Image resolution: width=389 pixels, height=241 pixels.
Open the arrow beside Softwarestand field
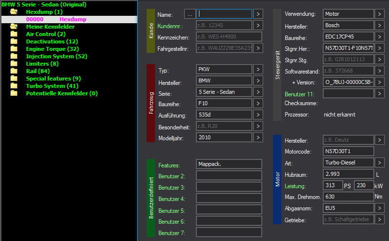click(380, 71)
